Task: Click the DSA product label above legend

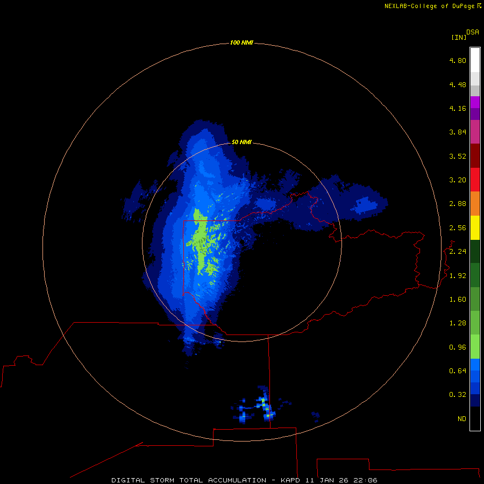Action: point(473,32)
